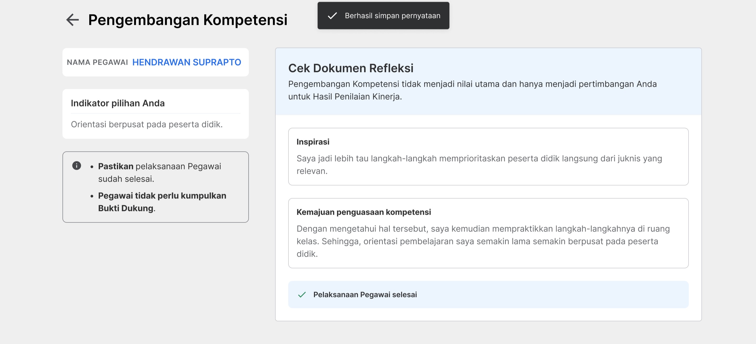Click the green check beside Pelaksanaan Pegawai selesai

302,294
